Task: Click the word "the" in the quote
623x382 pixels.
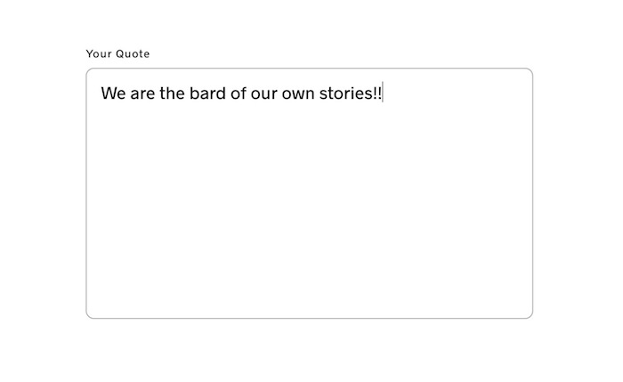Action: 172,93
